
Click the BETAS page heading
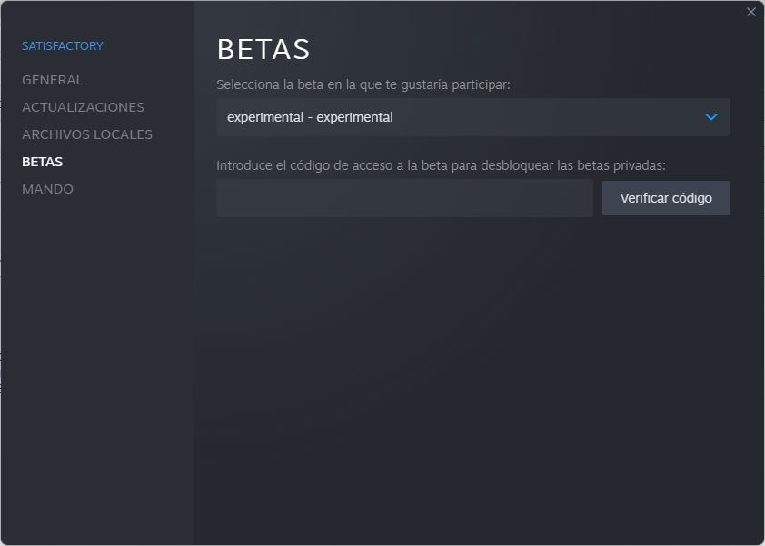coord(263,49)
